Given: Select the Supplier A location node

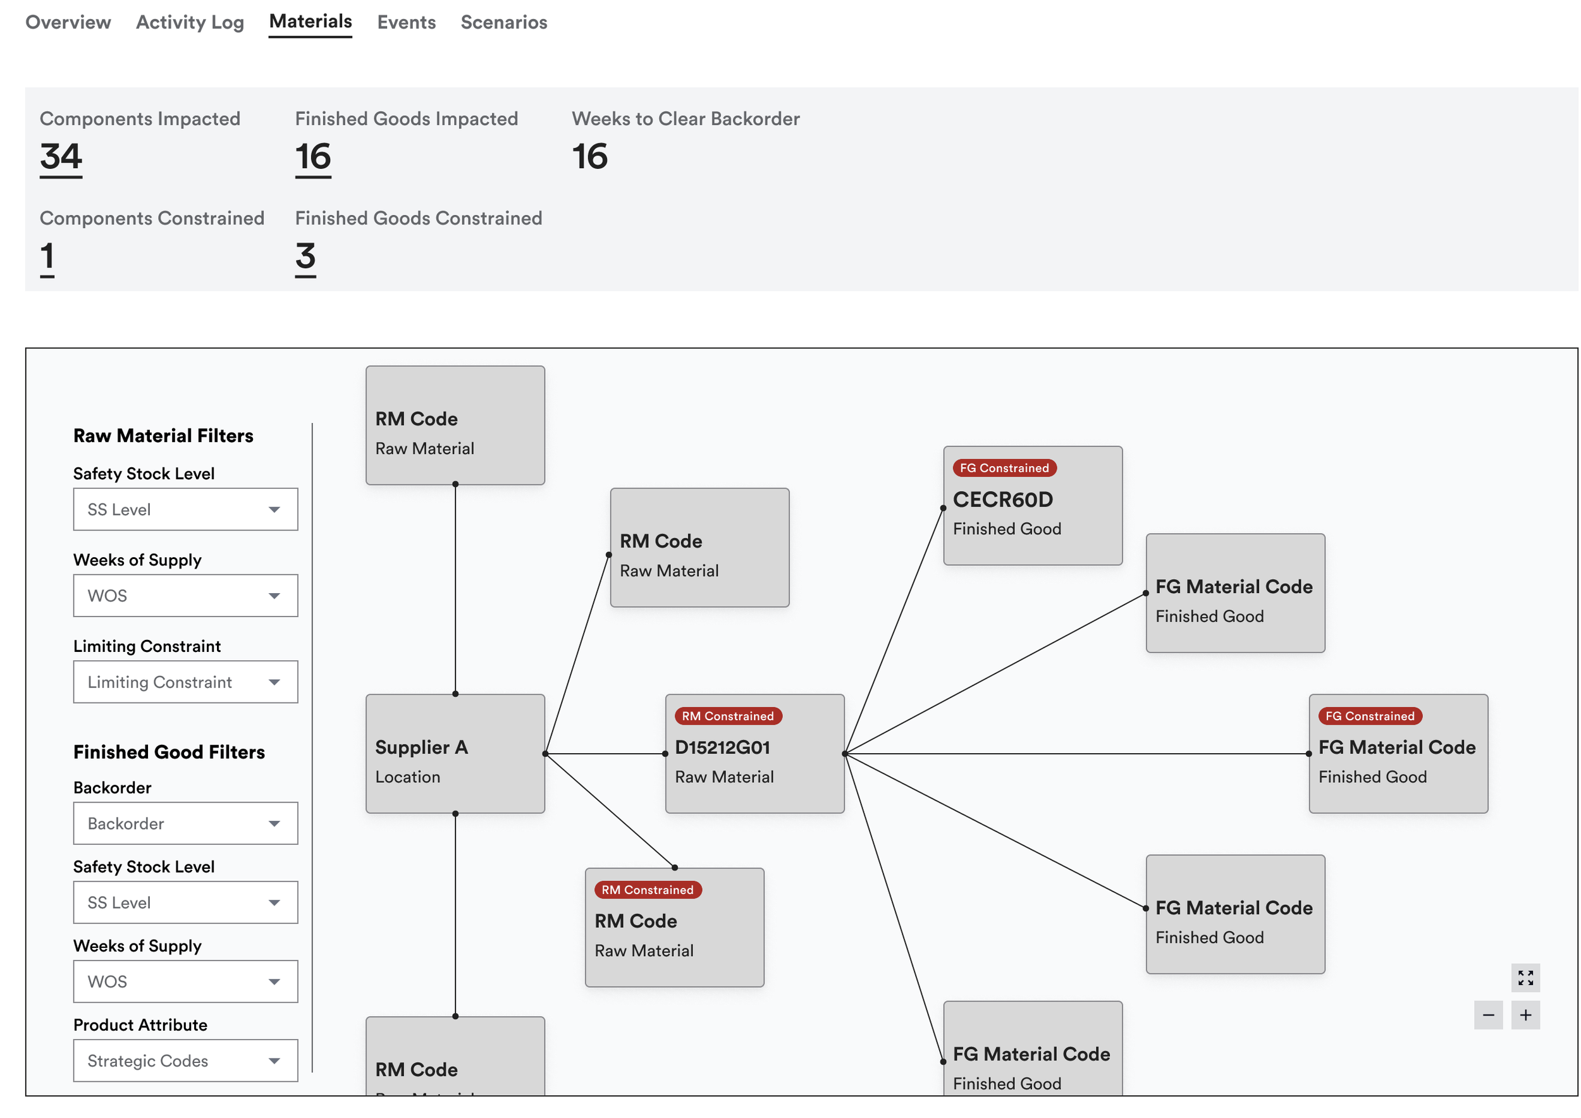Looking at the screenshot, I should [455, 754].
